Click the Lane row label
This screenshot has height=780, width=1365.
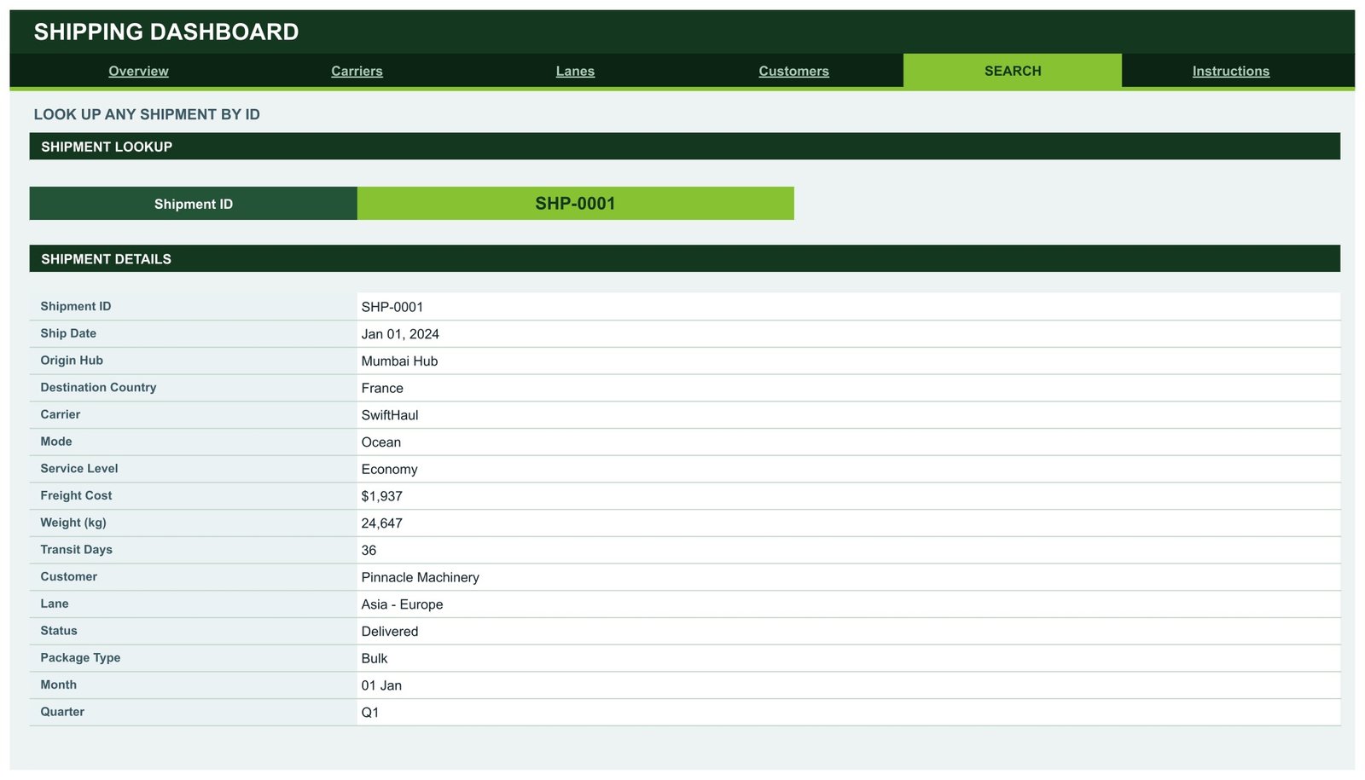(55, 604)
